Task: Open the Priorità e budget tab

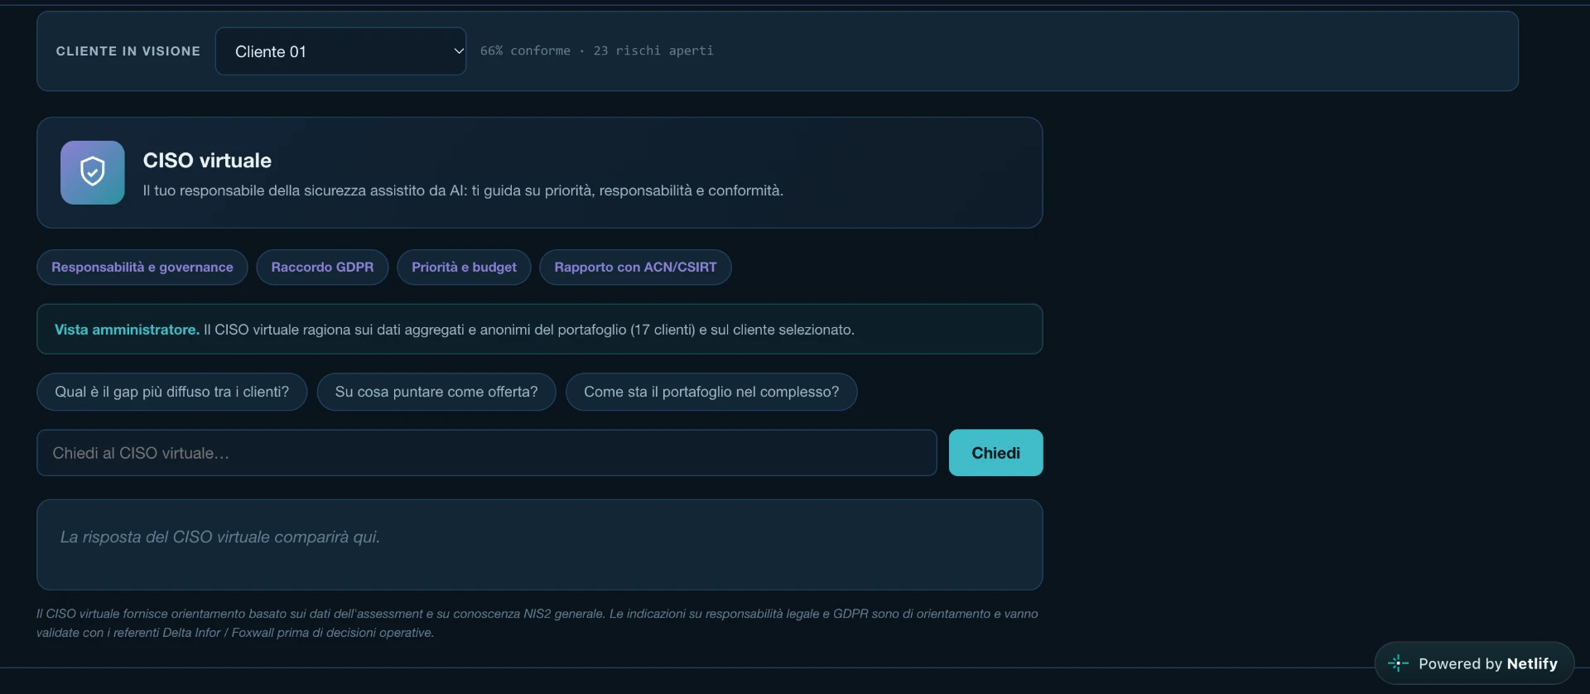Action: pos(464,267)
